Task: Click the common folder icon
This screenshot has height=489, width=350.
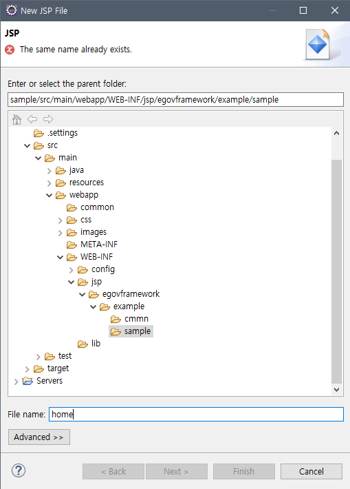Action: point(72,208)
